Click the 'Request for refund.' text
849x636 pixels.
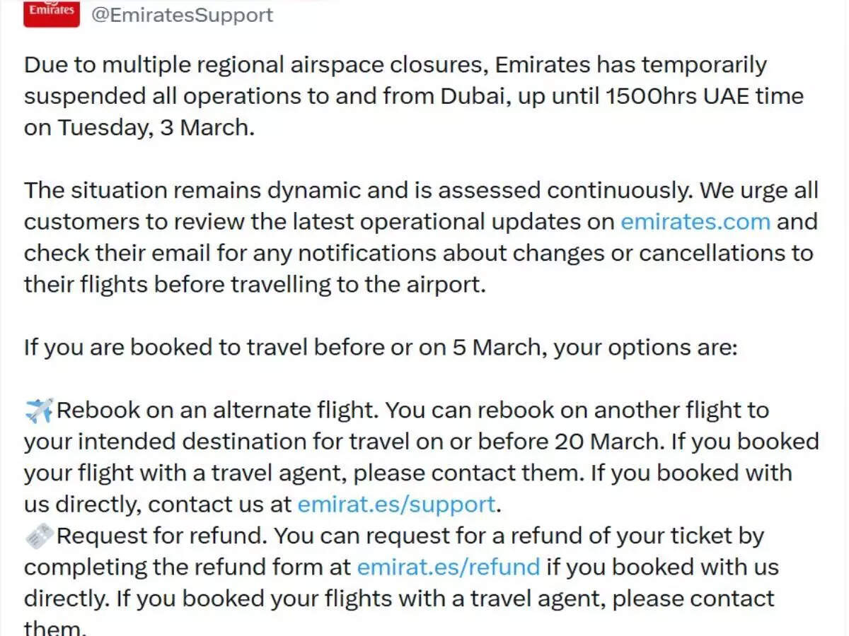pos(161,536)
